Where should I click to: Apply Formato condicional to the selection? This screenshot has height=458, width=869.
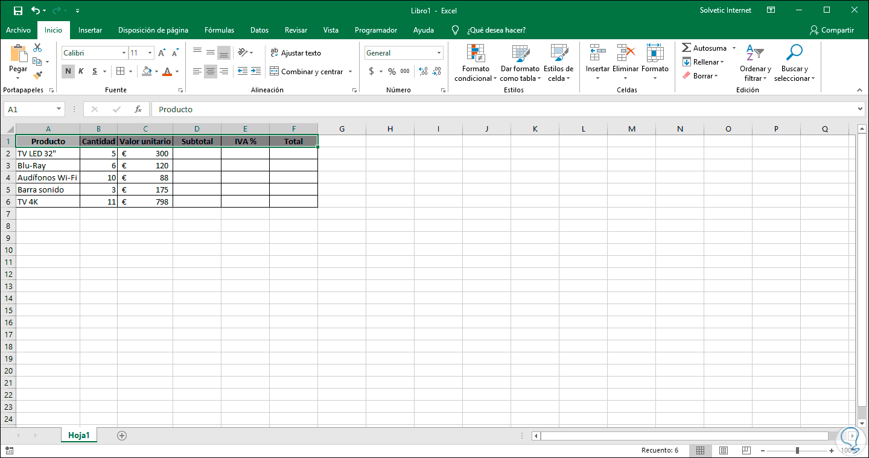476,63
